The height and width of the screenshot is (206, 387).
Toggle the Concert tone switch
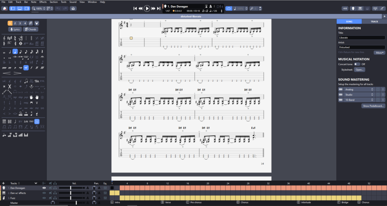[357, 64]
